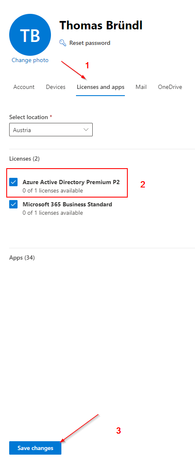
Task: Click the Save changes button
Action: [x=35, y=448]
